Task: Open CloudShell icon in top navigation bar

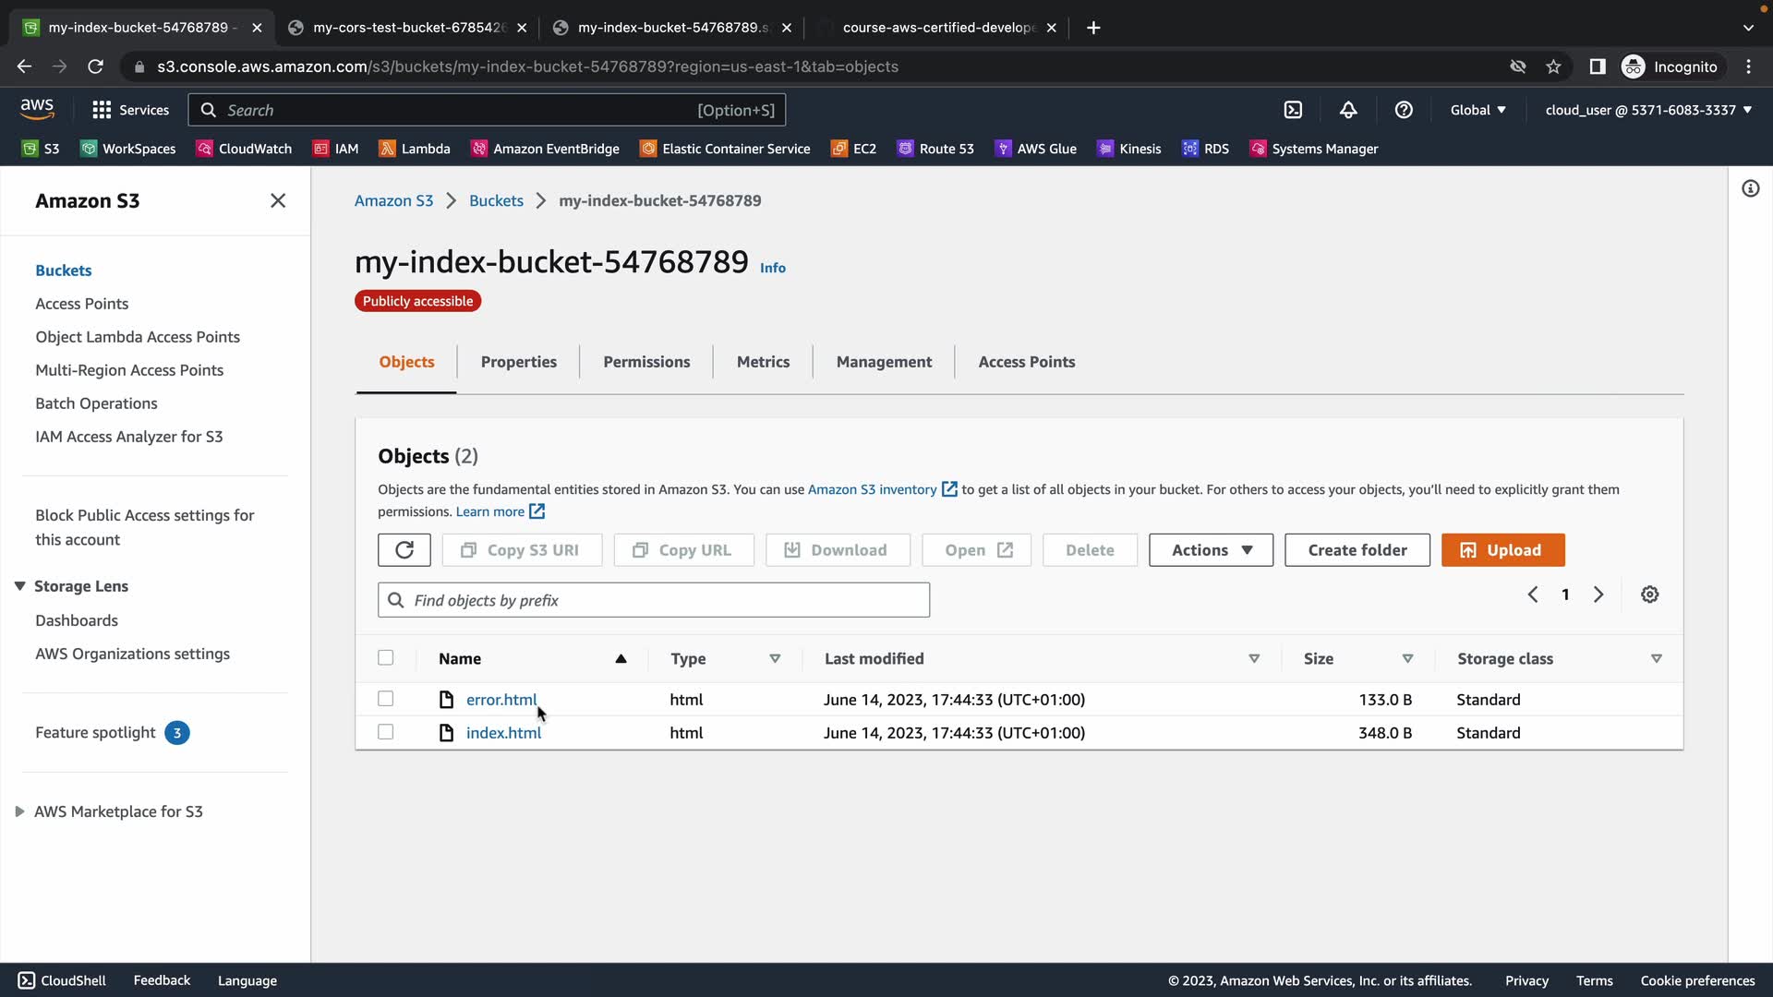Action: [1293, 110]
